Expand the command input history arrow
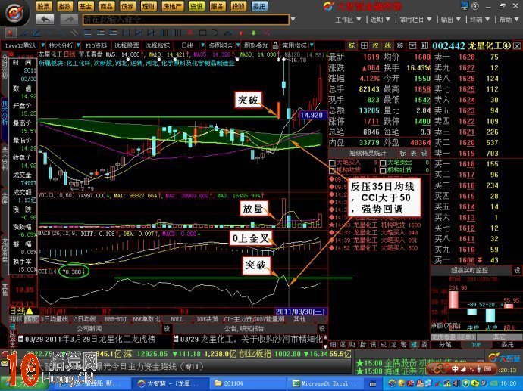This screenshot has height=391, width=523. tap(293, 20)
